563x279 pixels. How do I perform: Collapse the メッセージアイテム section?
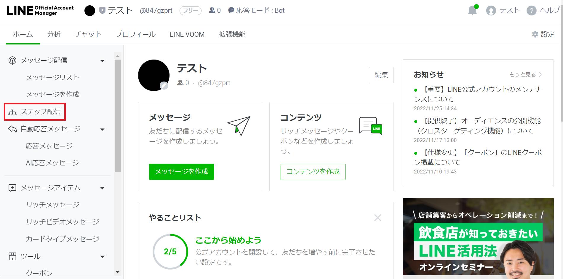[x=103, y=188]
